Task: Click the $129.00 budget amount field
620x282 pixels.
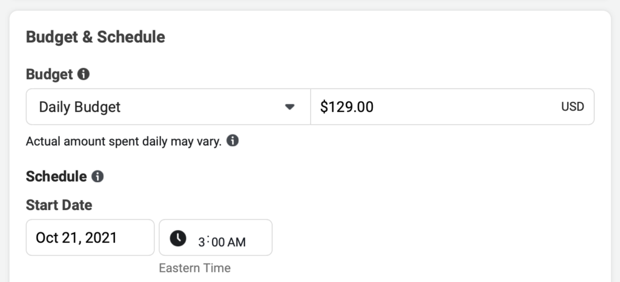Action: (x=424, y=107)
